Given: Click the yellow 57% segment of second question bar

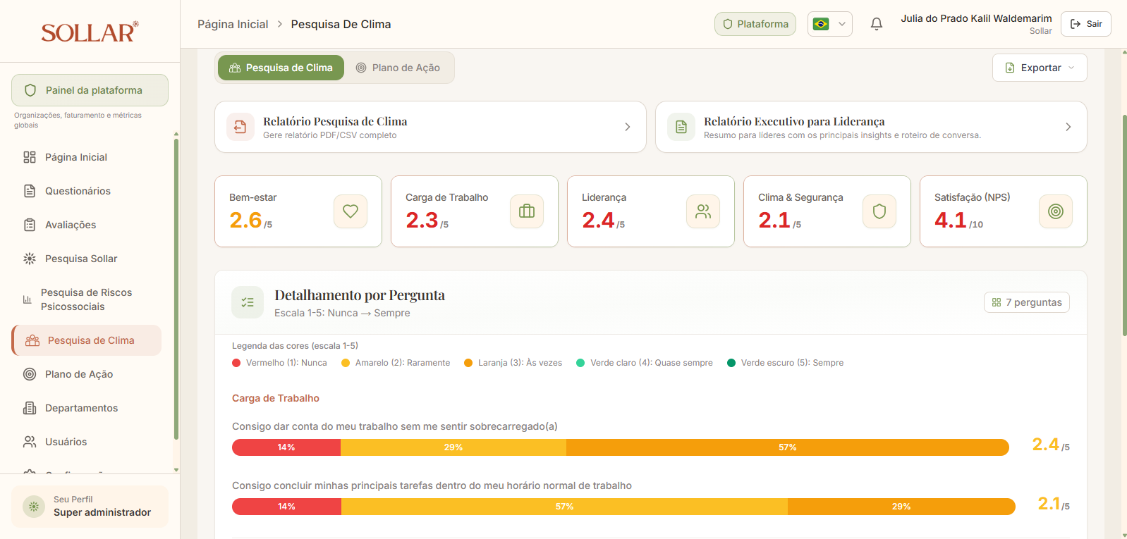Looking at the screenshot, I should point(564,507).
